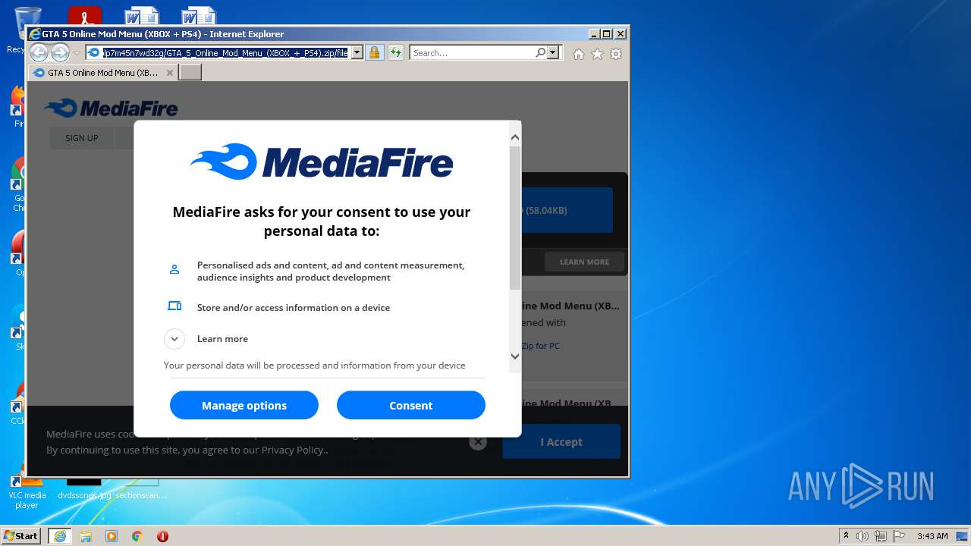Click the address bar URL field

[225, 53]
